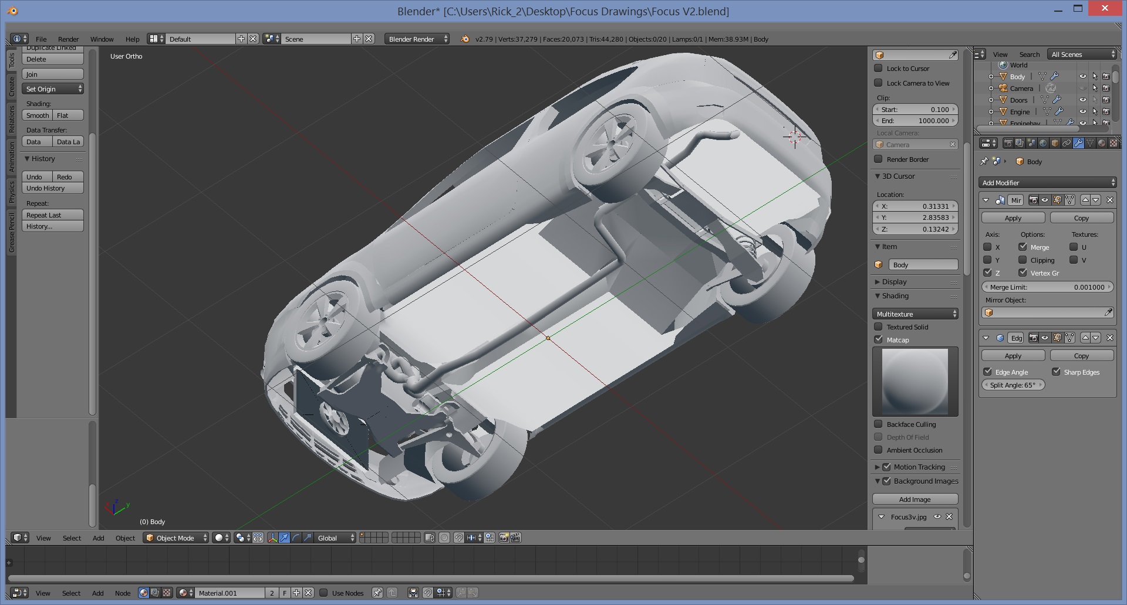Click the Smooth shading button
This screenshot has height=605, width=1127.
[38, 115]
